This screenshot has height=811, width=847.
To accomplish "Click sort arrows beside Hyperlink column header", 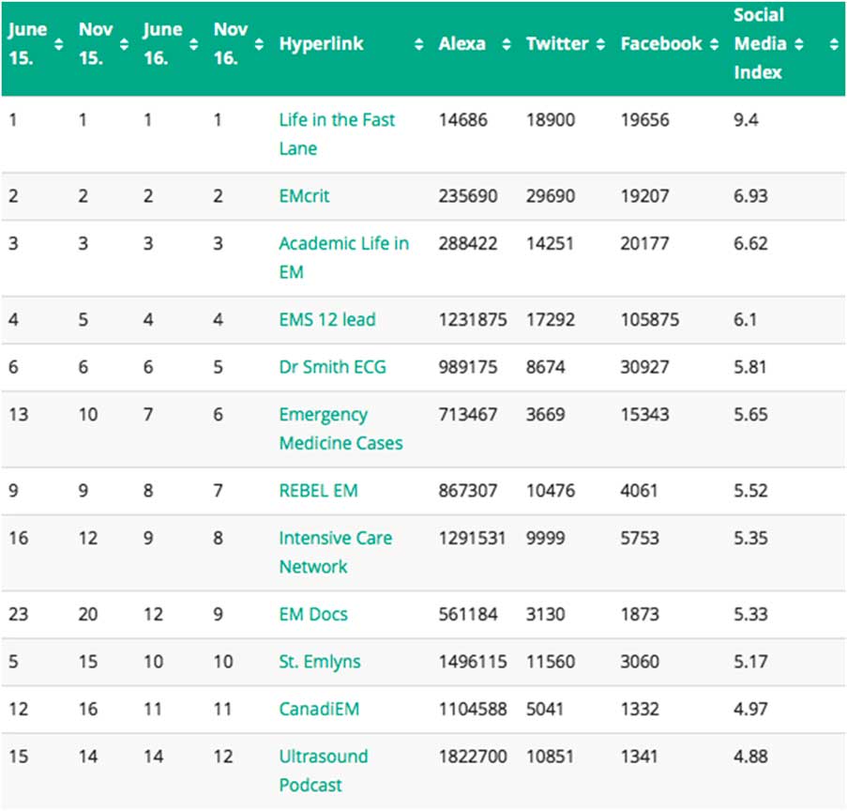I will (x=418, y=44).
